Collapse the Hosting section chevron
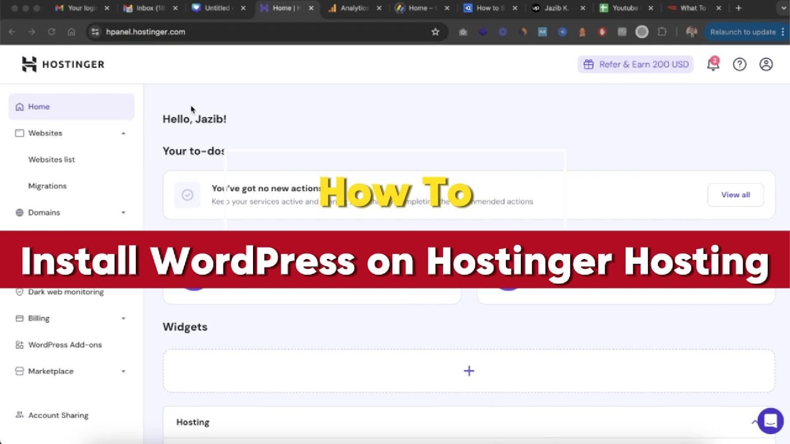 (754, 422)
